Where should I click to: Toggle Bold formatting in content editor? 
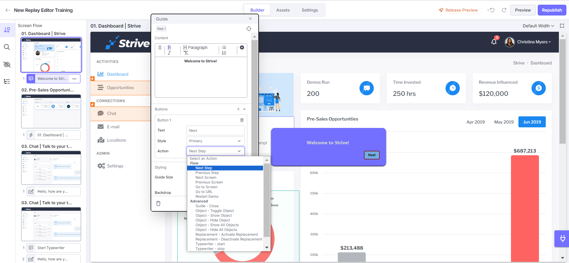click(169, 47)
